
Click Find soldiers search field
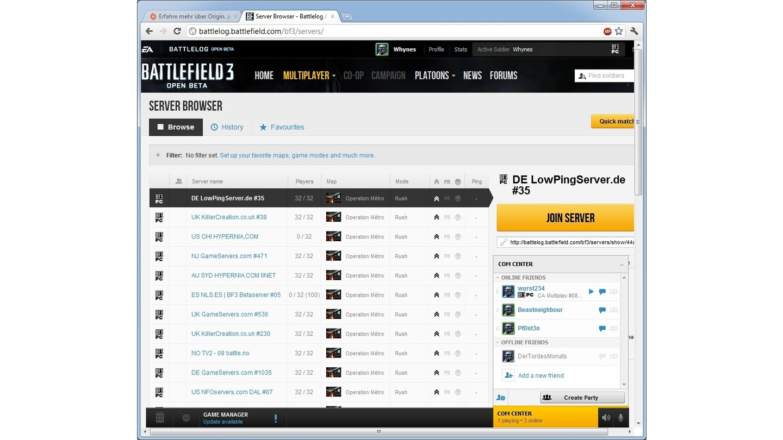[604, 76]
